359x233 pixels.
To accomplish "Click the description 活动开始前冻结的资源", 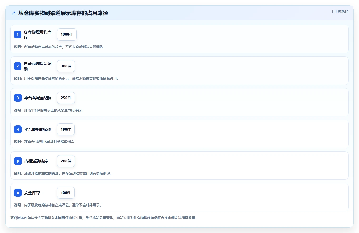I will (x=63, y=173).
